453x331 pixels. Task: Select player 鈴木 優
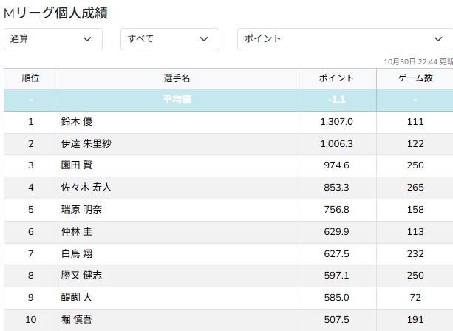pyautogui.click(x=77, y=122)
